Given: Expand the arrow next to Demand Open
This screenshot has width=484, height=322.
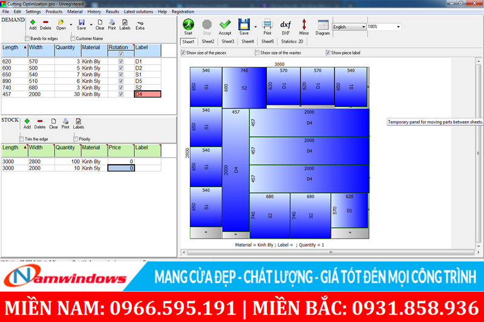Looking at the screenshot, I should click(71, 24).
